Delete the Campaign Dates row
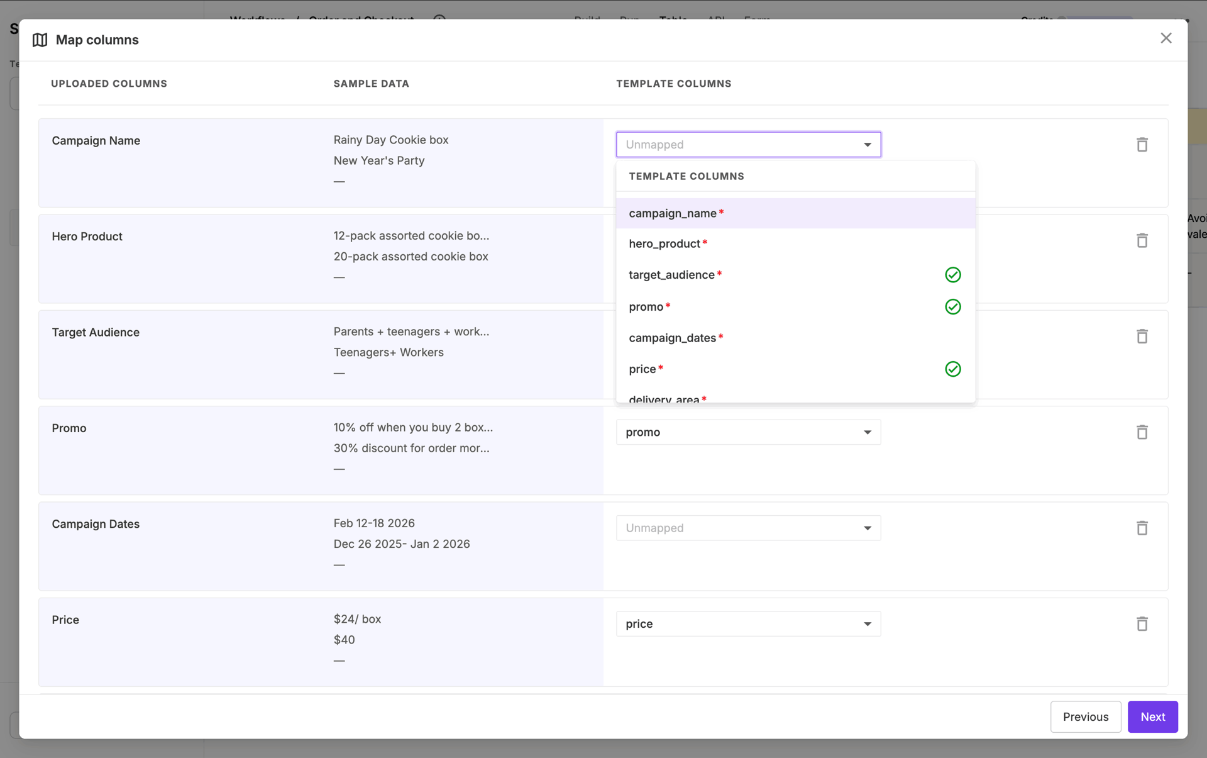 point(1142,528)
